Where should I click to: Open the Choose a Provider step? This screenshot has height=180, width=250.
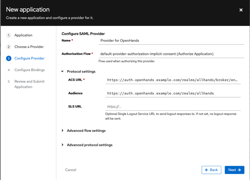point(29,47)
